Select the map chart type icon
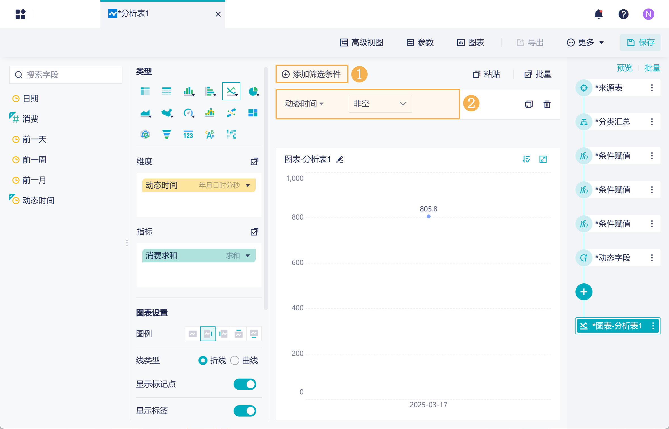Viewport: 669px width, 429px height. point(167,113)
